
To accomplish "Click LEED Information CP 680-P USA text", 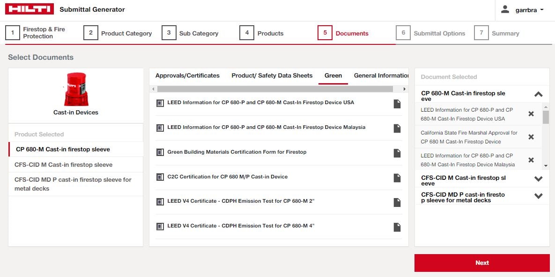I will (x=260, y=102).
